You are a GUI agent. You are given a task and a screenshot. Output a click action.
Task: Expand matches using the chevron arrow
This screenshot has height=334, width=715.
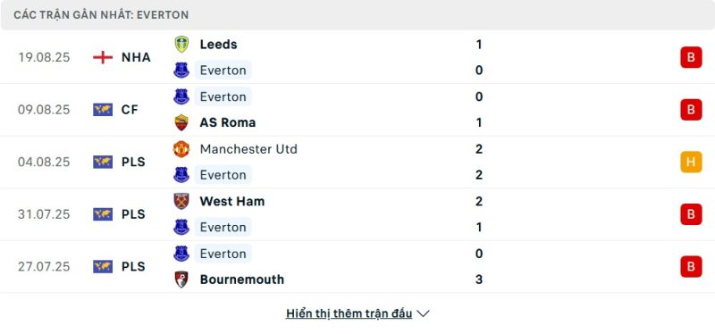pyautogui.click(x=423, y=313)
